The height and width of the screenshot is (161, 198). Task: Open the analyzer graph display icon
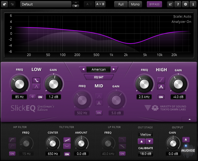(x=170, y=4)
